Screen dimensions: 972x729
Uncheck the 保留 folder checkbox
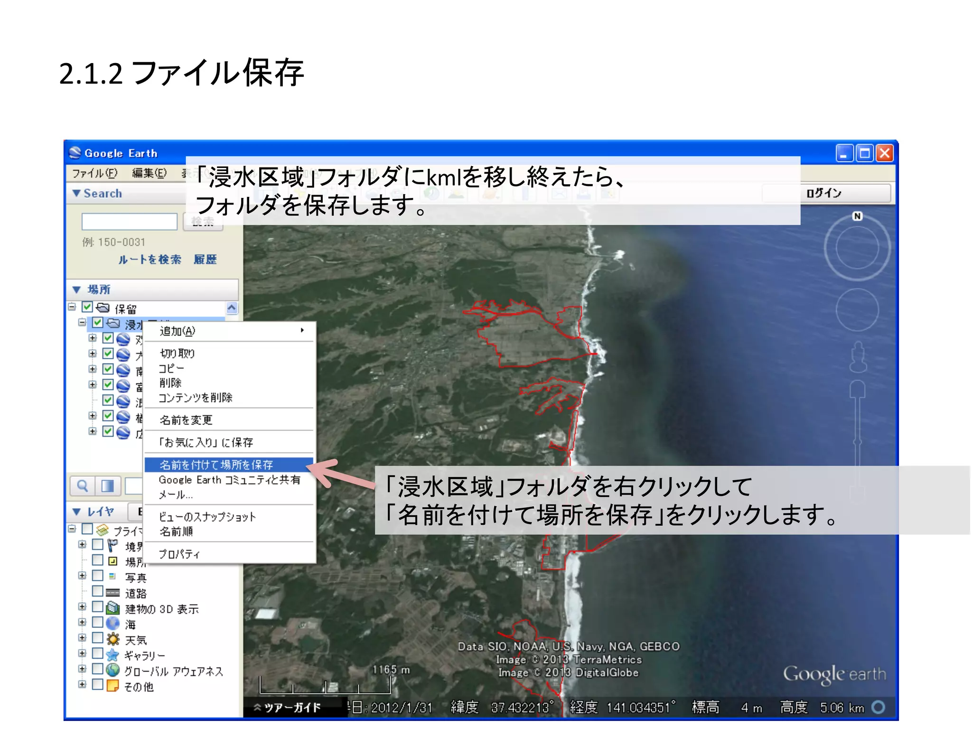[x=87, y=307]
